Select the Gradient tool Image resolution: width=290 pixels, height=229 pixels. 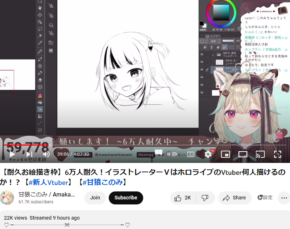(x=40, y=116)
